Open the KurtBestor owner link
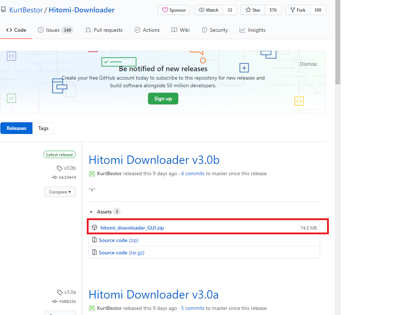This screenshot has height=315, width=420. pyautogui.click(x=26, y=10)
